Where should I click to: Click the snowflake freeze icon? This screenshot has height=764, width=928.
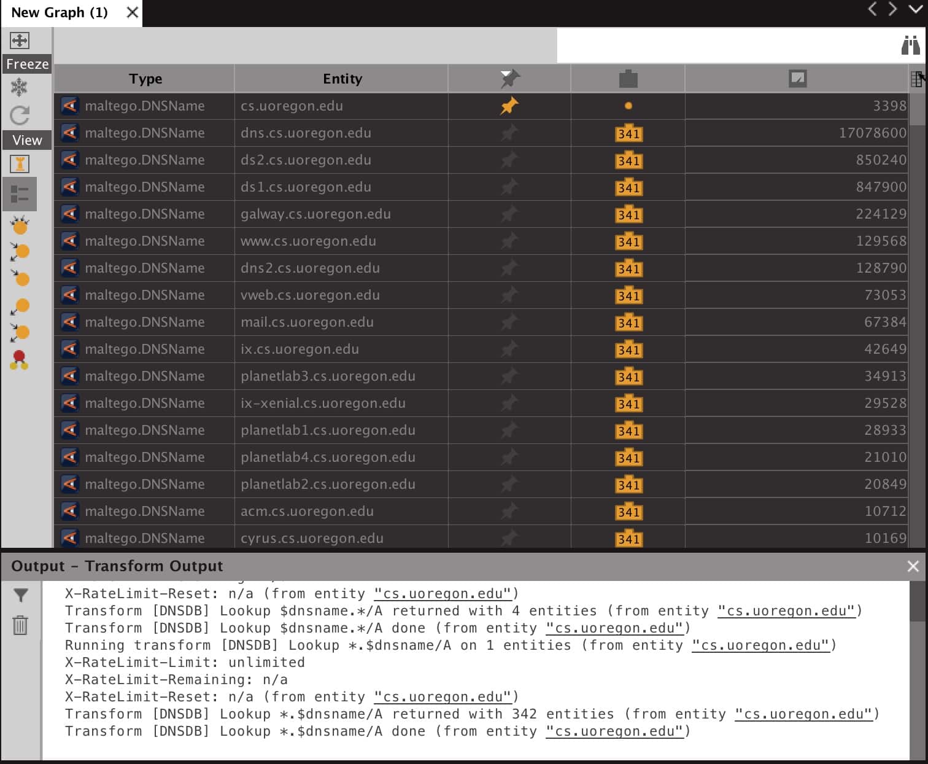[20, 87]
